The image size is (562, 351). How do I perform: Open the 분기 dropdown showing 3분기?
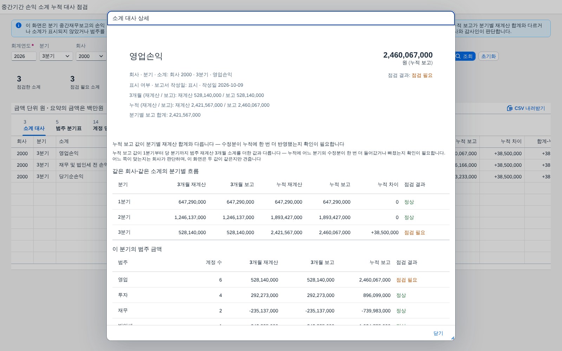point(56,56)
